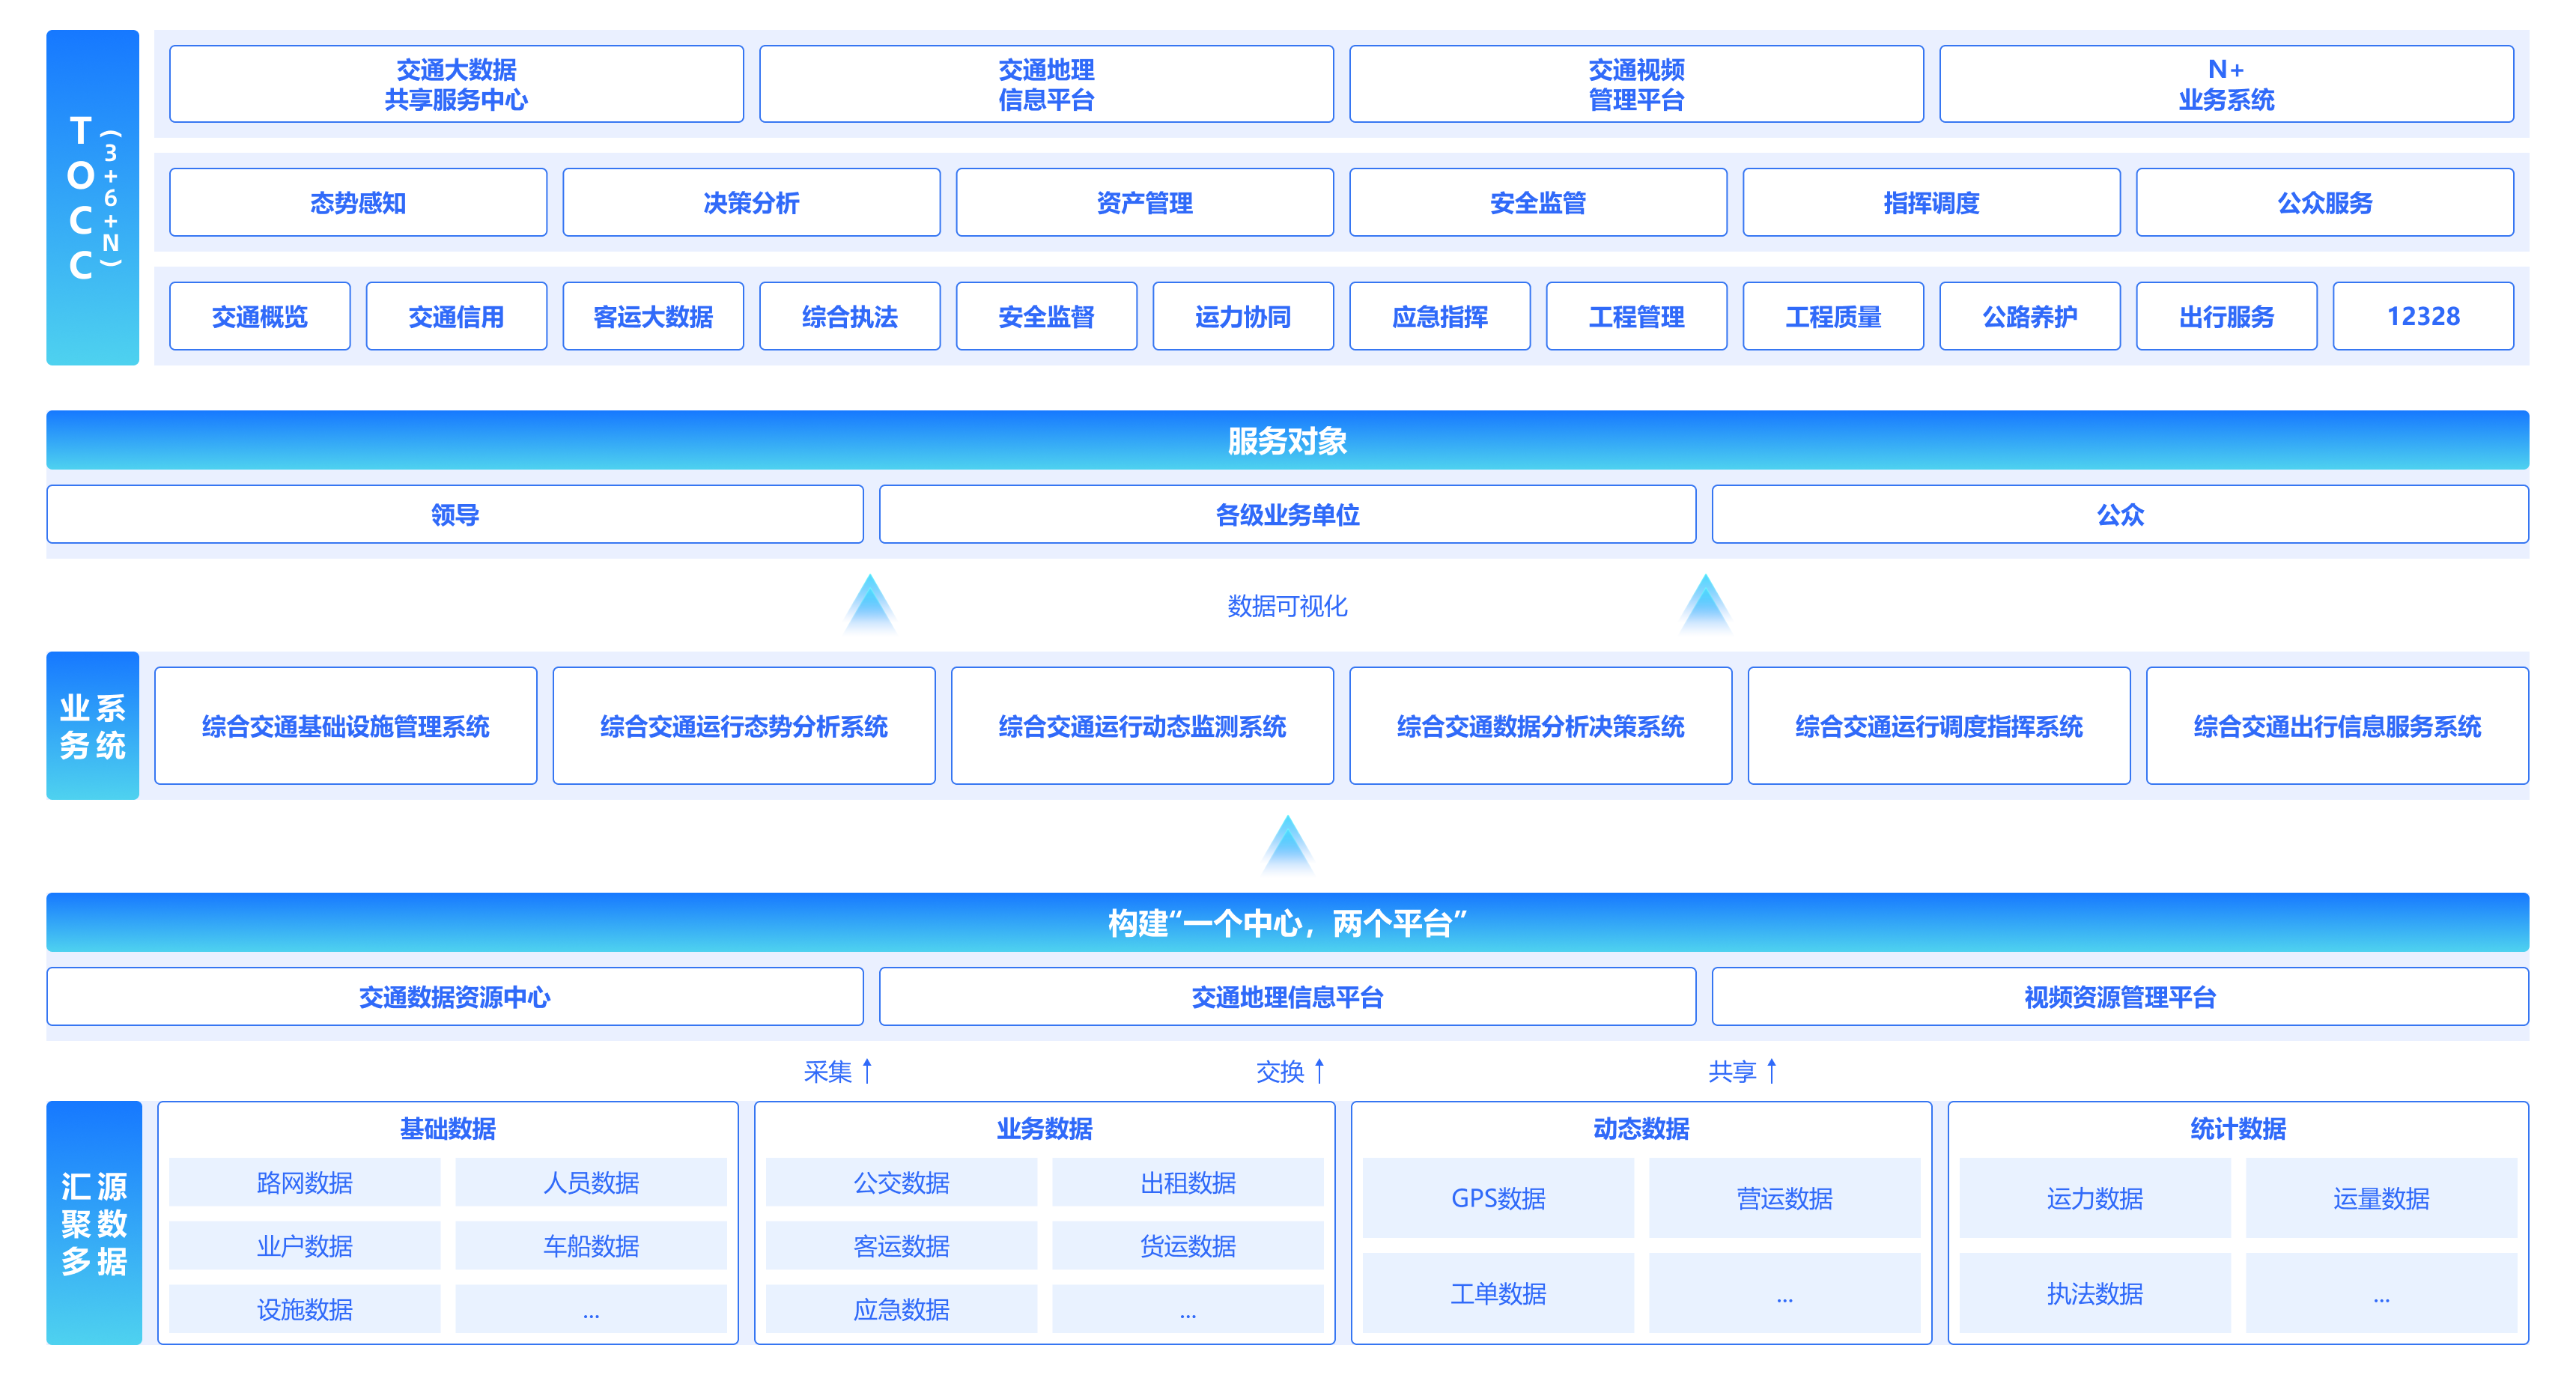The width and height of the screenshot is (2576, 1375).
Task: Click the TOCC vertical side label
Action: pos(92,198)
